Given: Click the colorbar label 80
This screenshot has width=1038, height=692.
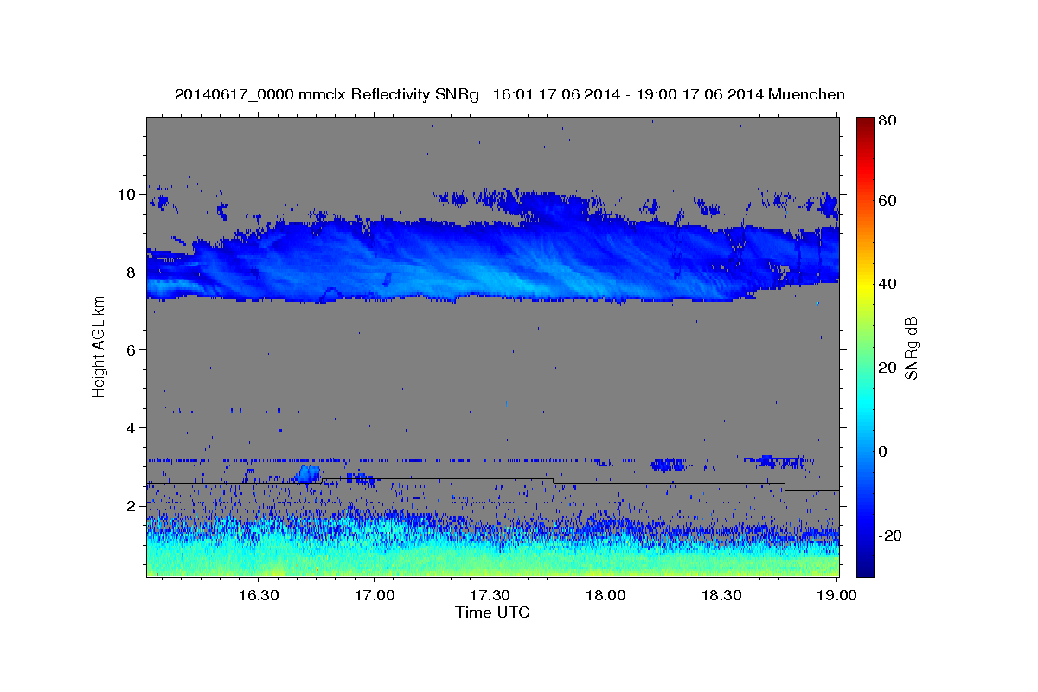Looking at the screenshot, I should tap(888, 121).
